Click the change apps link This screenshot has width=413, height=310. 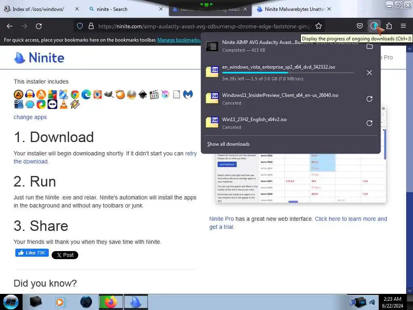click(x=30, y=117)
